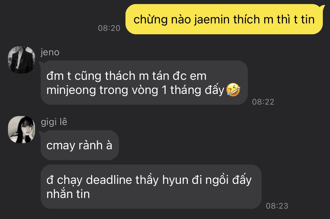Screen dimensions: 330x219
Task: Select the 'đ chạy deadline' message bubble
Action: (x=151, y=187)
